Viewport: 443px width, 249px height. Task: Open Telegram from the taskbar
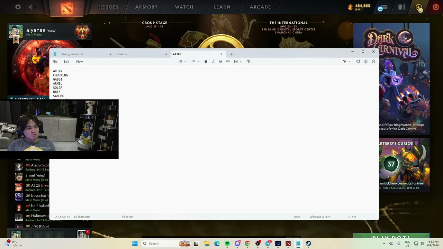268,243
